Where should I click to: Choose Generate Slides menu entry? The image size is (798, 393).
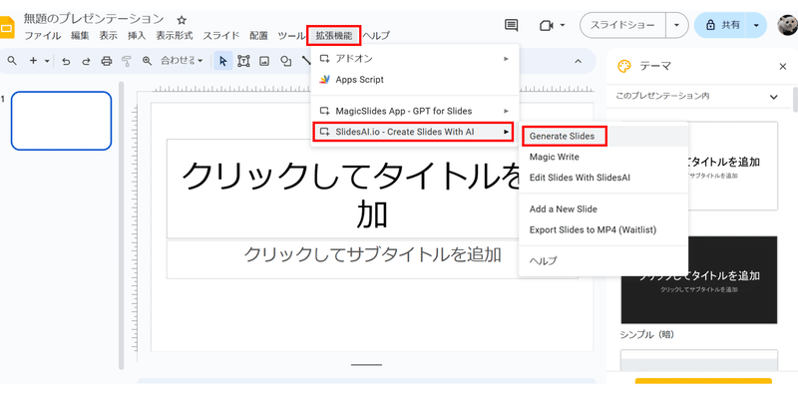(x=562, y=137)
